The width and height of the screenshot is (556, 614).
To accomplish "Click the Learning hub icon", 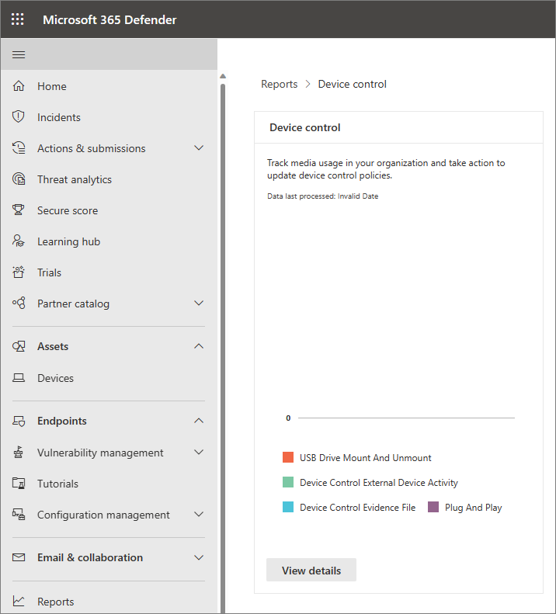I will pos(19,241).
